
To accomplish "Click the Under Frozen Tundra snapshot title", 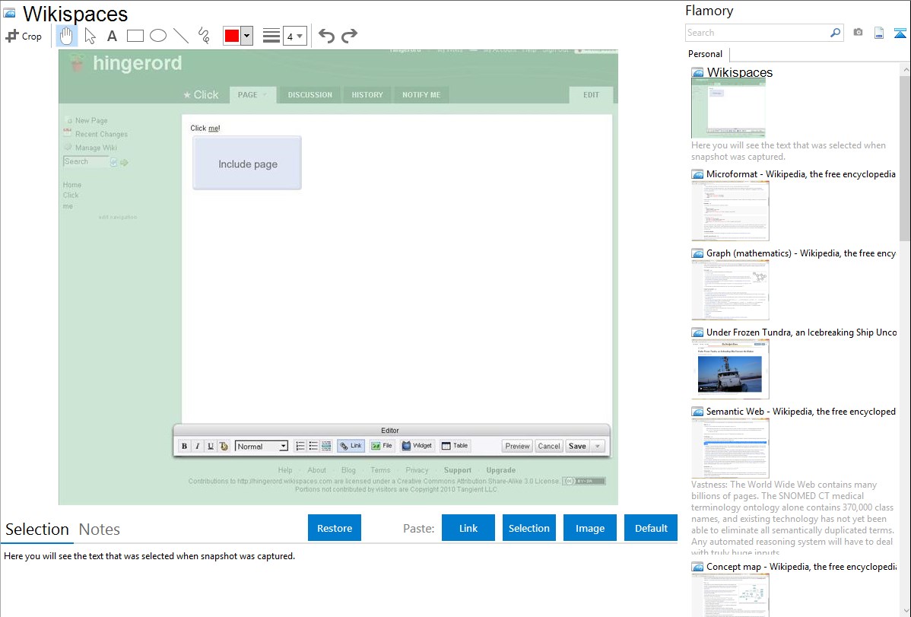I will (x=801, y=332).
